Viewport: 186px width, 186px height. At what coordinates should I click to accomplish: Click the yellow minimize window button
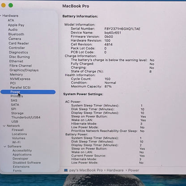pyautogui.click(x=3, y=5)
